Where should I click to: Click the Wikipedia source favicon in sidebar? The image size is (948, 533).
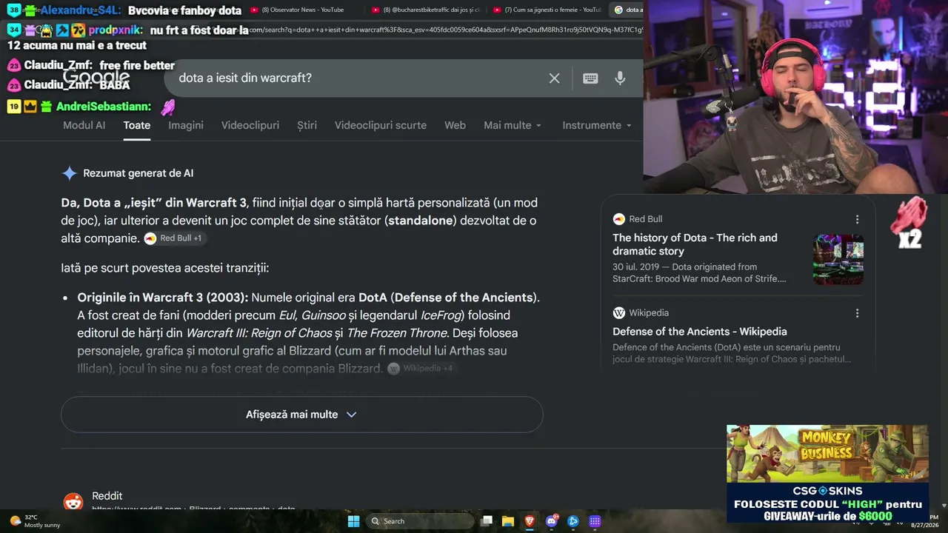point(619,313)
